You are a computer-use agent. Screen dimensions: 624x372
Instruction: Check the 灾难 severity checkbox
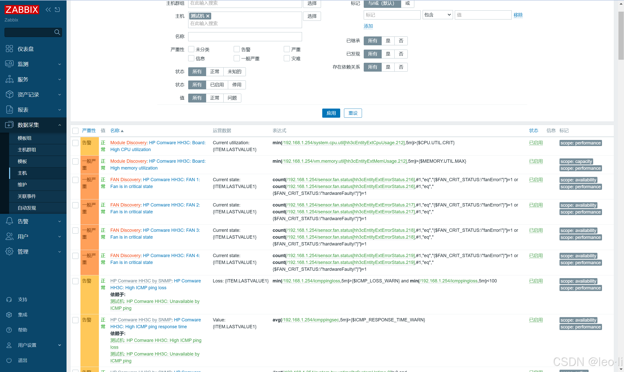tap(287, 58)
